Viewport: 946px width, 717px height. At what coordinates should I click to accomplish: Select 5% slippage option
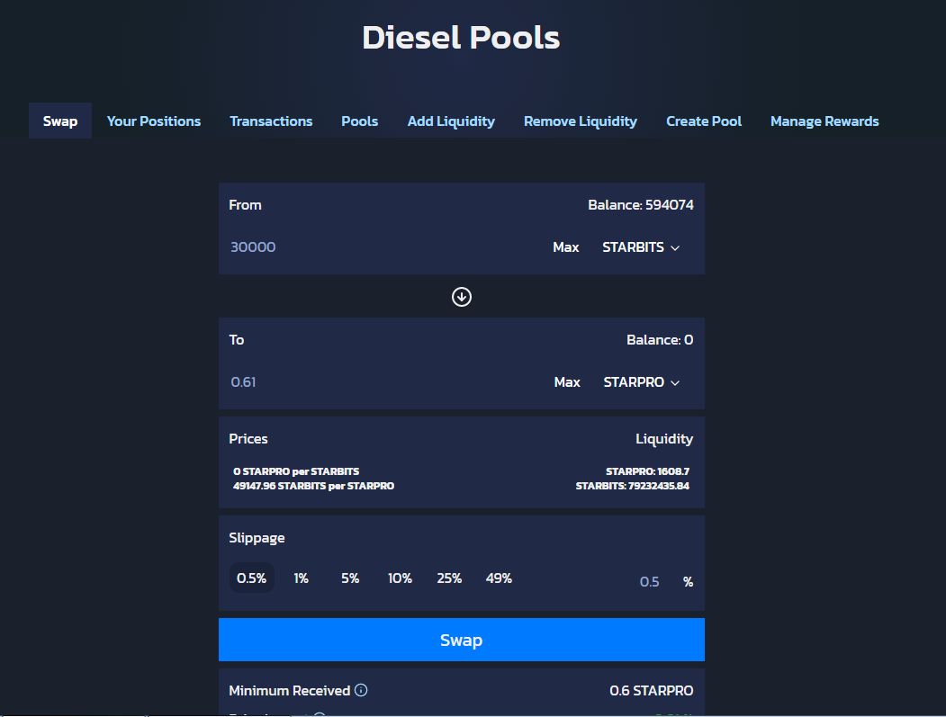coord(350,578)
